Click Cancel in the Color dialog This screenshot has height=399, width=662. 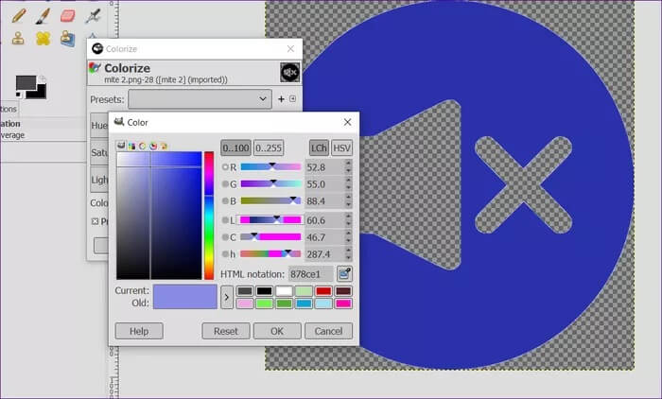pyautogui.click(x=328, y=331)
